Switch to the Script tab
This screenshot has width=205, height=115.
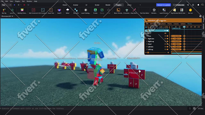pos(97,5)
